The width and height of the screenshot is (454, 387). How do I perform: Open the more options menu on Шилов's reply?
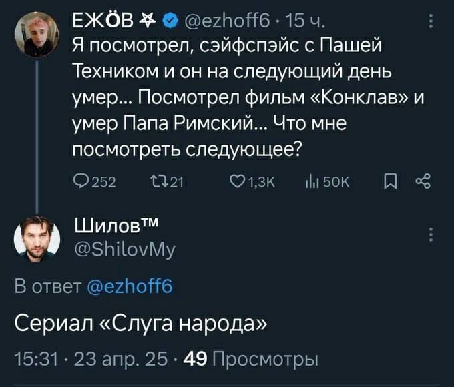431,234
